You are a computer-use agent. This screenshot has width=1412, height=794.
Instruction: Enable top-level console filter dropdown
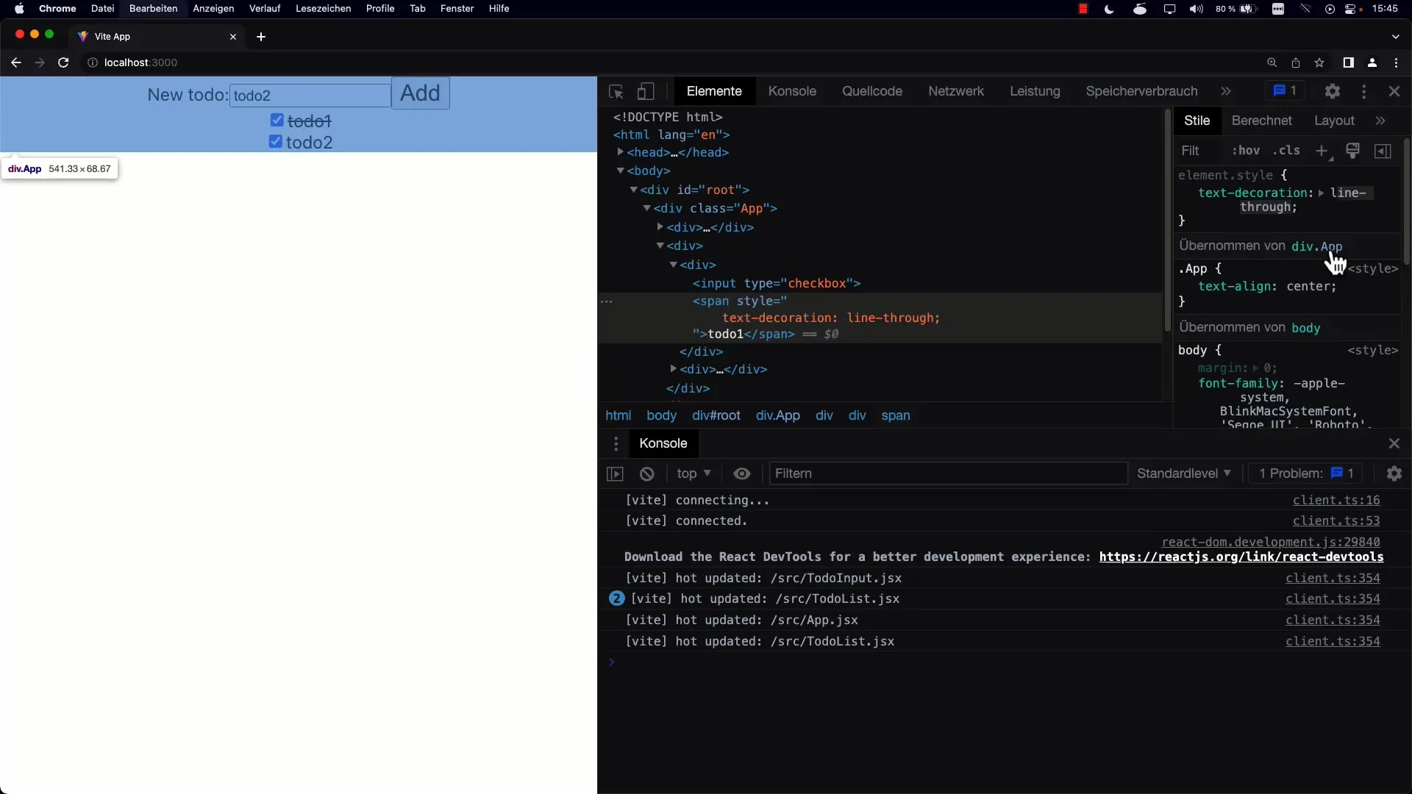pyautogui.click(x=693, y=473)
